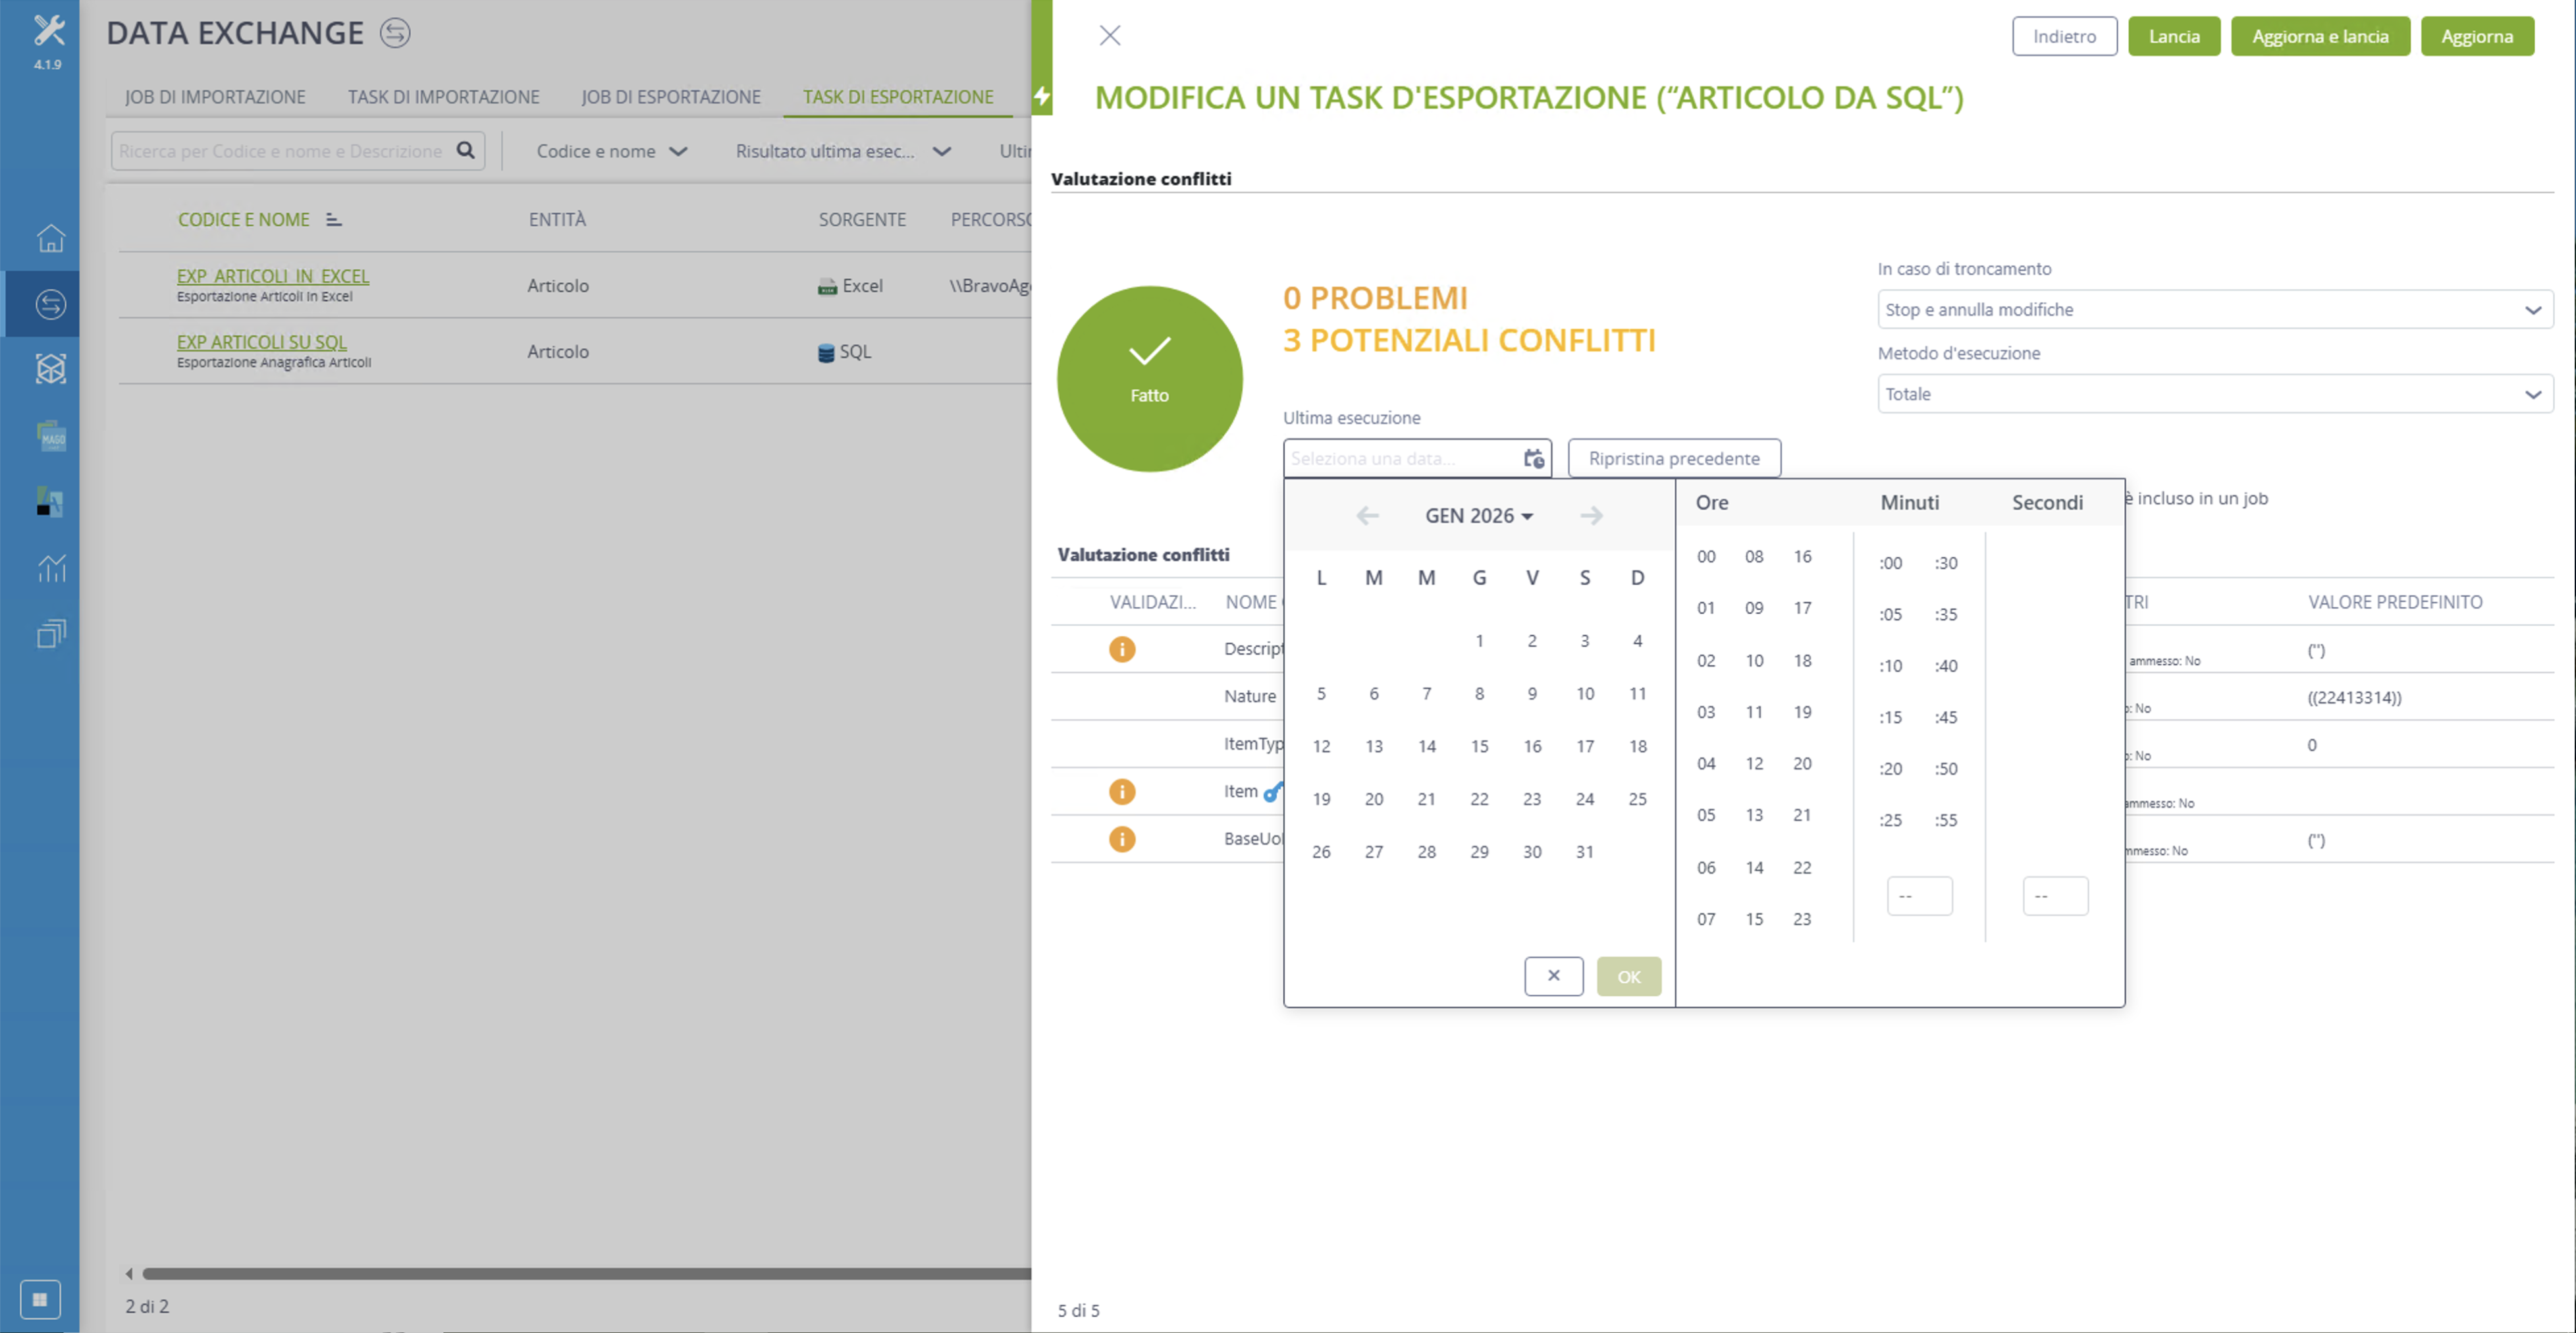2576x1333 pixels.
Task: Open EXP_ARTICOLI_IN_EXCEL link
Action: pyautogui.click(x=273, y=276)
